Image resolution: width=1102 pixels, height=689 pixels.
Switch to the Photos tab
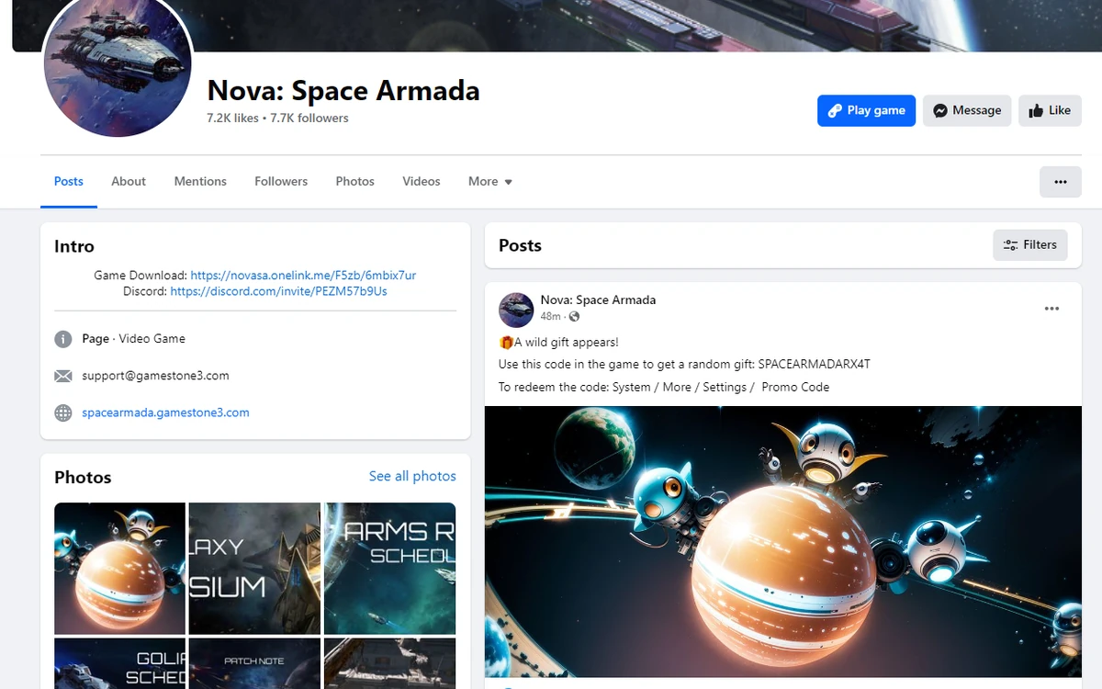click(x=354, y=181)
